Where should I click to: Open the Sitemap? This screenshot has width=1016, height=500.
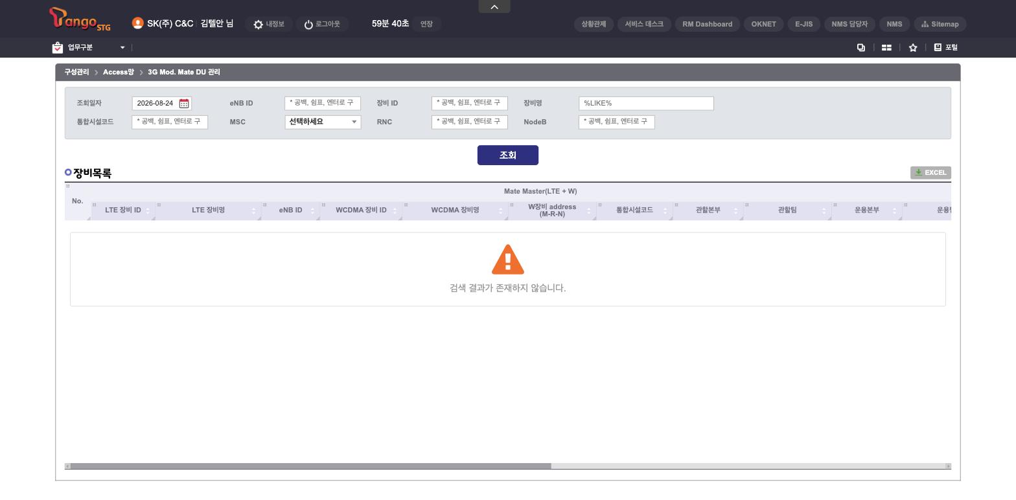click(940, 24)
